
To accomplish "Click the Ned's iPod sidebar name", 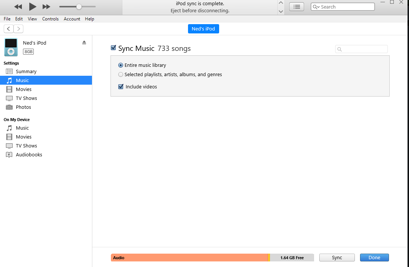I will click(x=34, y=43).
